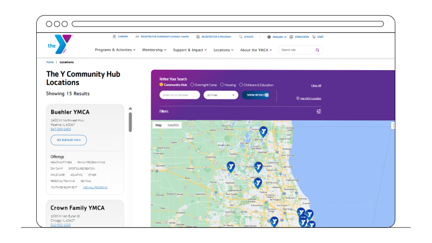
Task: Click the city or zip code field
Action: pyautogui.click(x=180, y=95)
